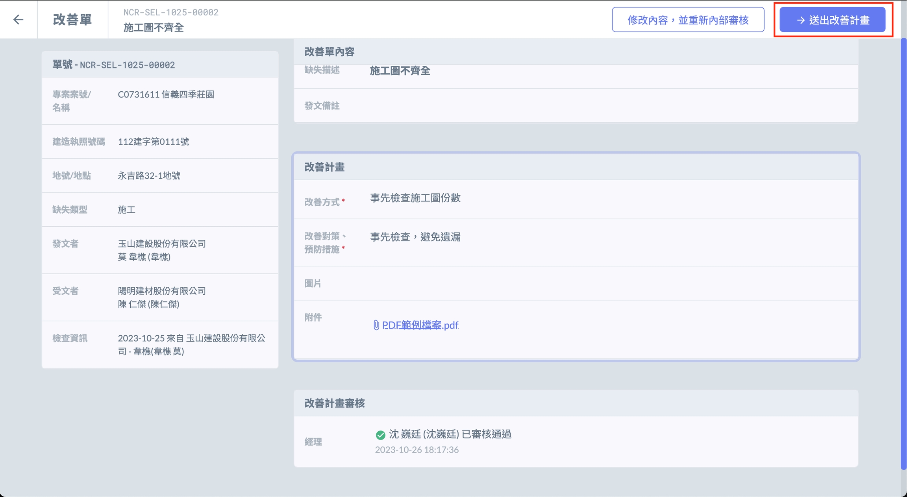Click the empty 圖片 row

pyautogui.click(x=575, y=283)
